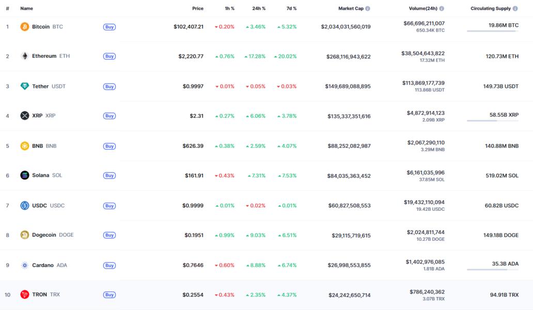Viewport: 533px width, 310px height.
Task: Click the TRON logo icon
Action: click(24, 295)
